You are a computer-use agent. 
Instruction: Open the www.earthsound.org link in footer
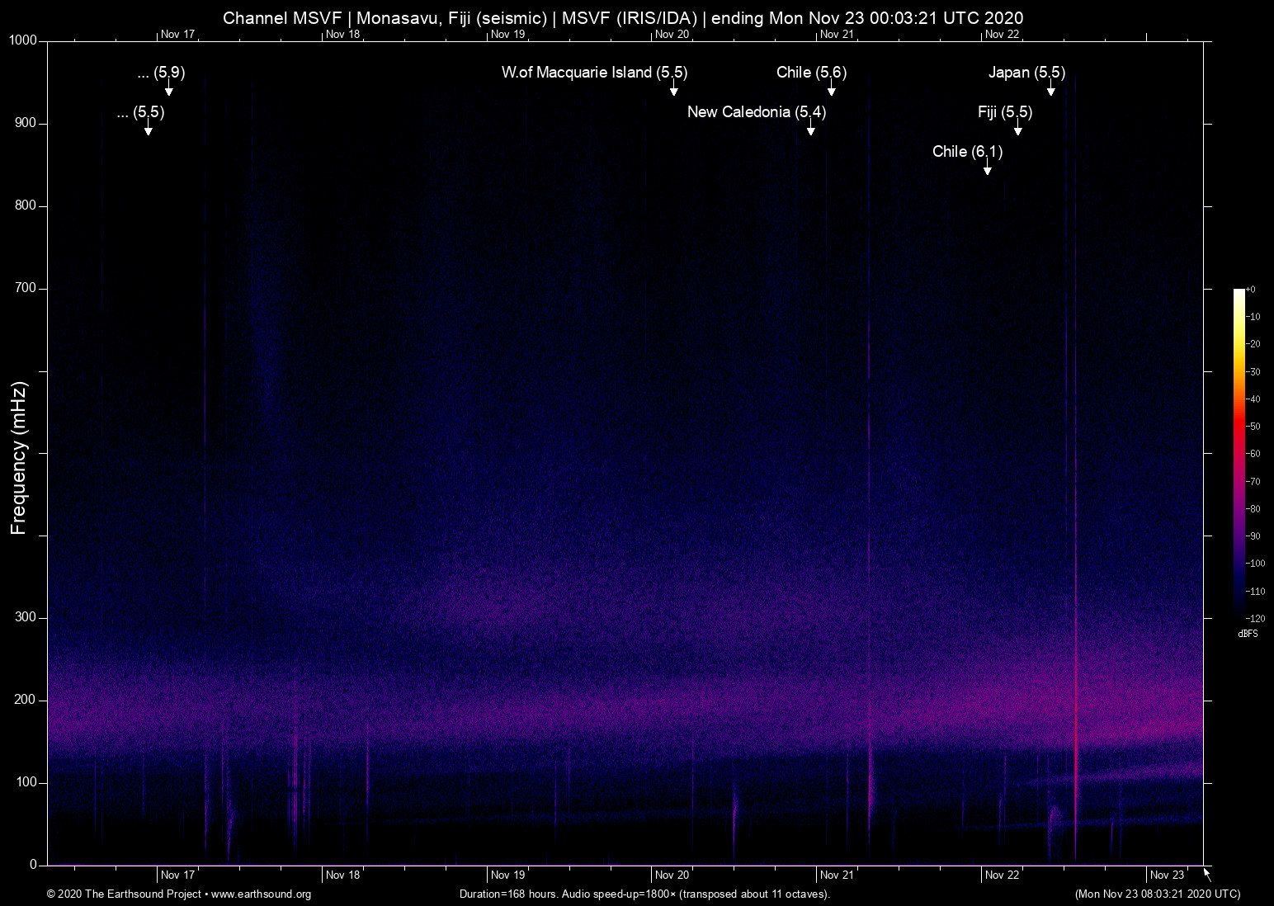click(x=261, y=894)
